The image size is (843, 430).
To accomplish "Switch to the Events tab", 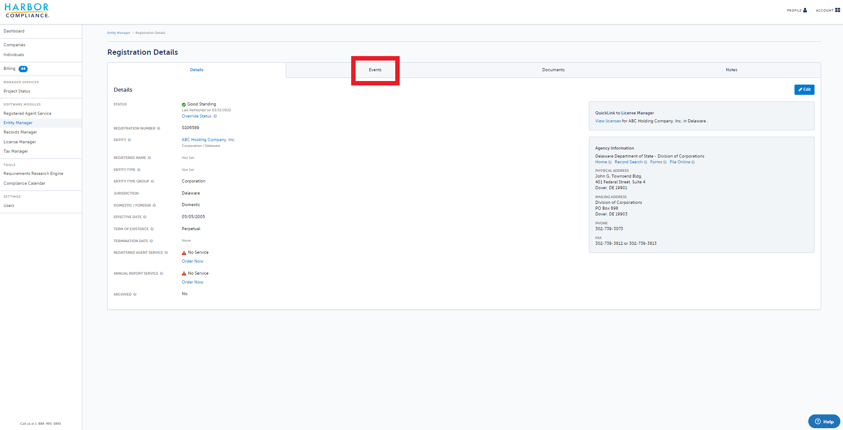I will click(x=375, y=70).
